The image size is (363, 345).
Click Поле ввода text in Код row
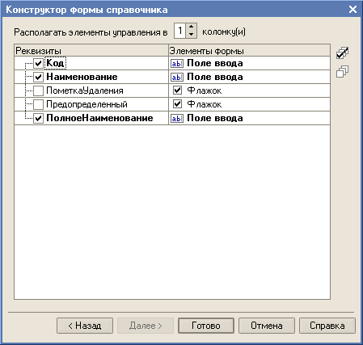coord(215,63)
